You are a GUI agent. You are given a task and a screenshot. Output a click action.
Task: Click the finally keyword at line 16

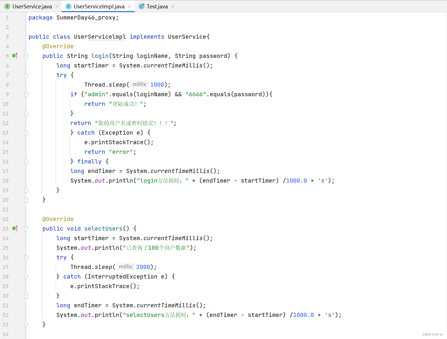[x=89, y=161]
